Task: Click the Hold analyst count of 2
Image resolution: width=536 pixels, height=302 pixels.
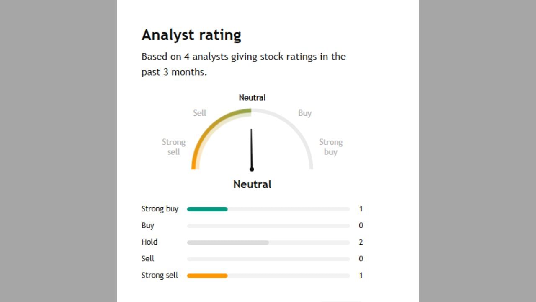Action: (361, 242)
